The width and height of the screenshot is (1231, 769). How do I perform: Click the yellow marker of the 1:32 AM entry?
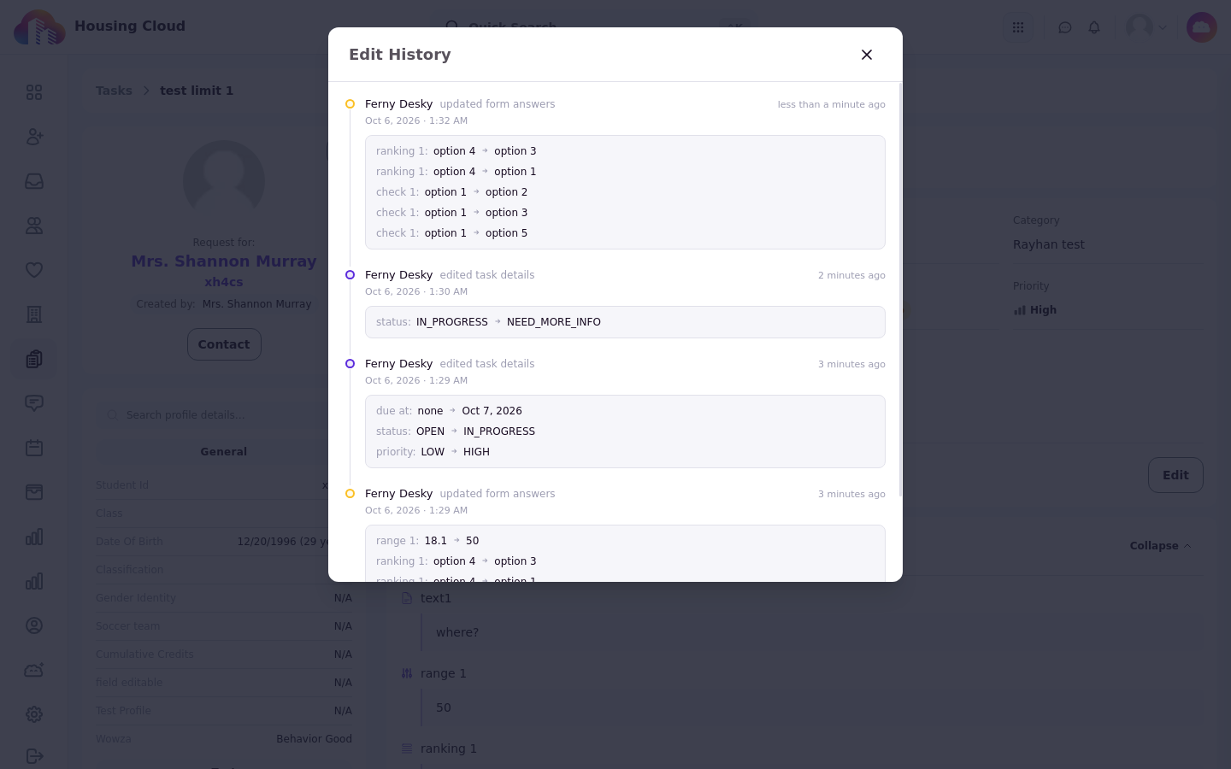(x=350, y=104)
